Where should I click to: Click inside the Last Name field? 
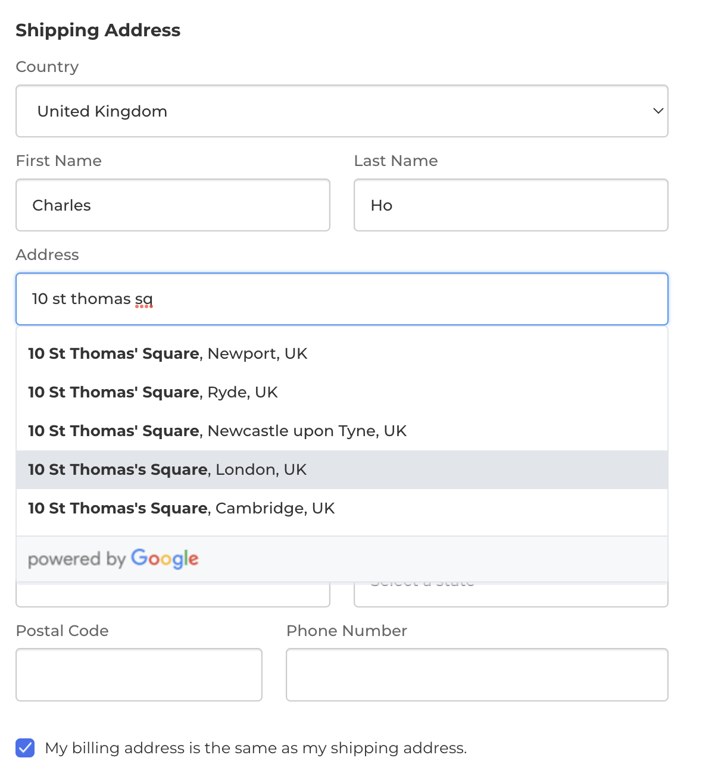[x=510, y=205]
